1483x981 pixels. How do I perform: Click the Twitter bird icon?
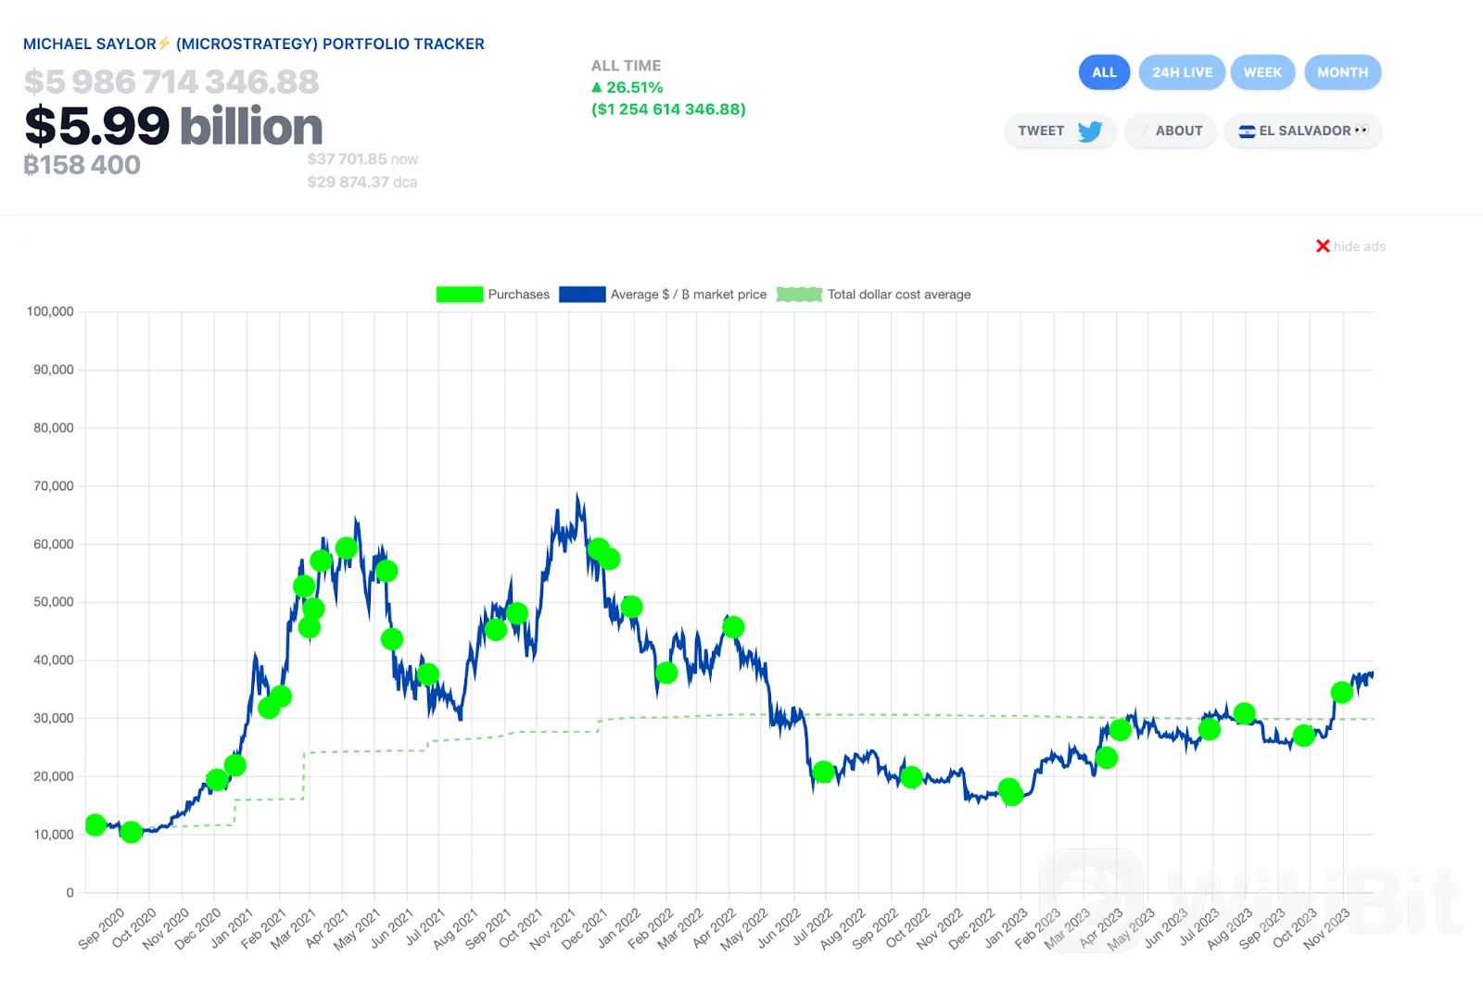tap(1090, 132)
